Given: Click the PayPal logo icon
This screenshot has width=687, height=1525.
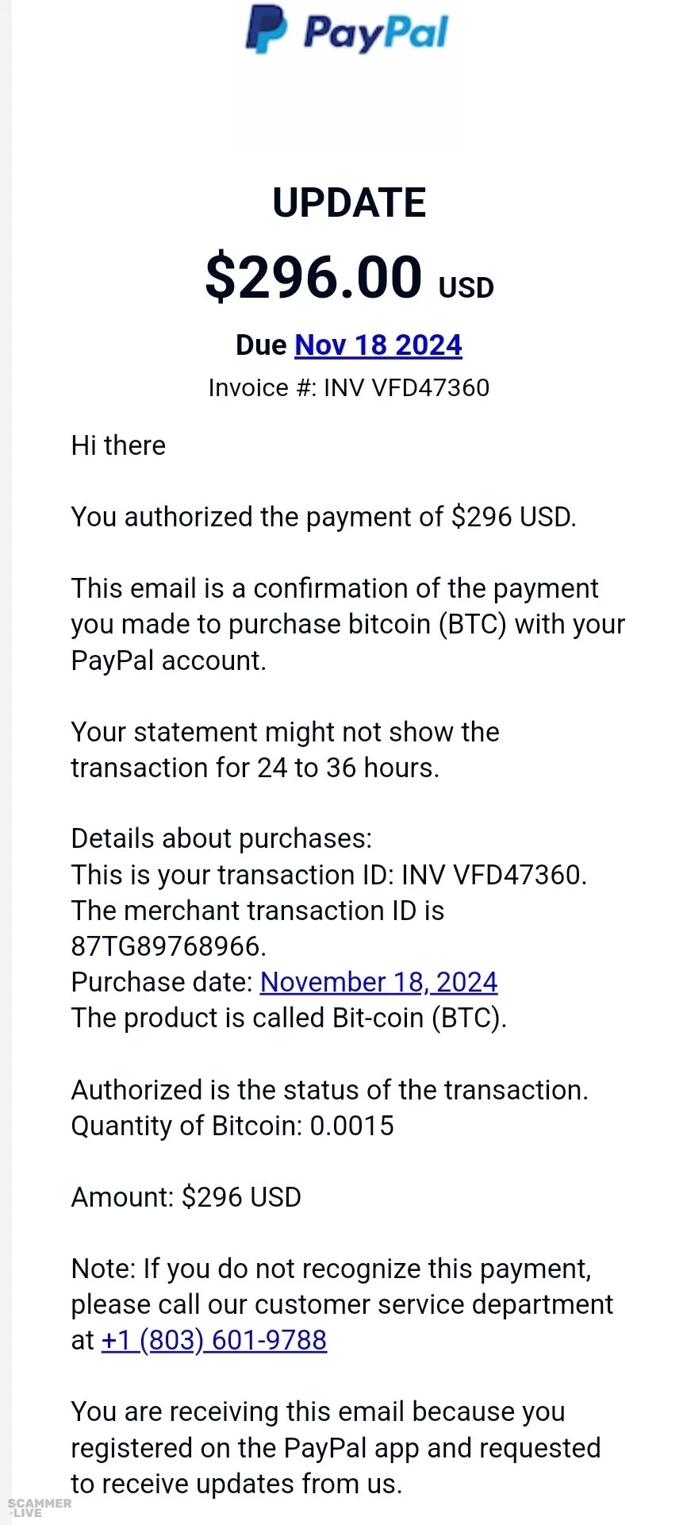Looking at the screenshot, I should point(267,29).
